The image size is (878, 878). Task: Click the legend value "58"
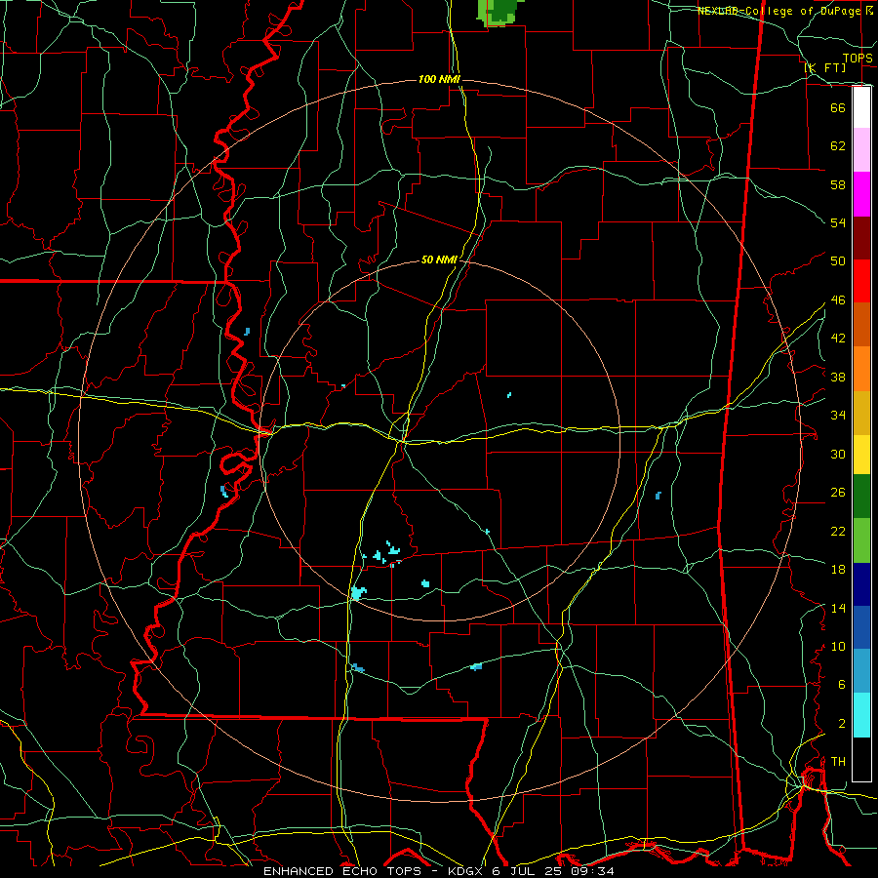(838, 184)
